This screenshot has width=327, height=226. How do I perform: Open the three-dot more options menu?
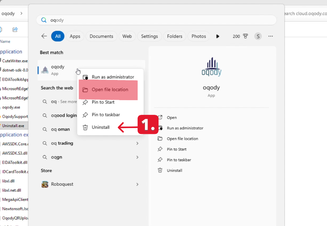tap(270, 36)
